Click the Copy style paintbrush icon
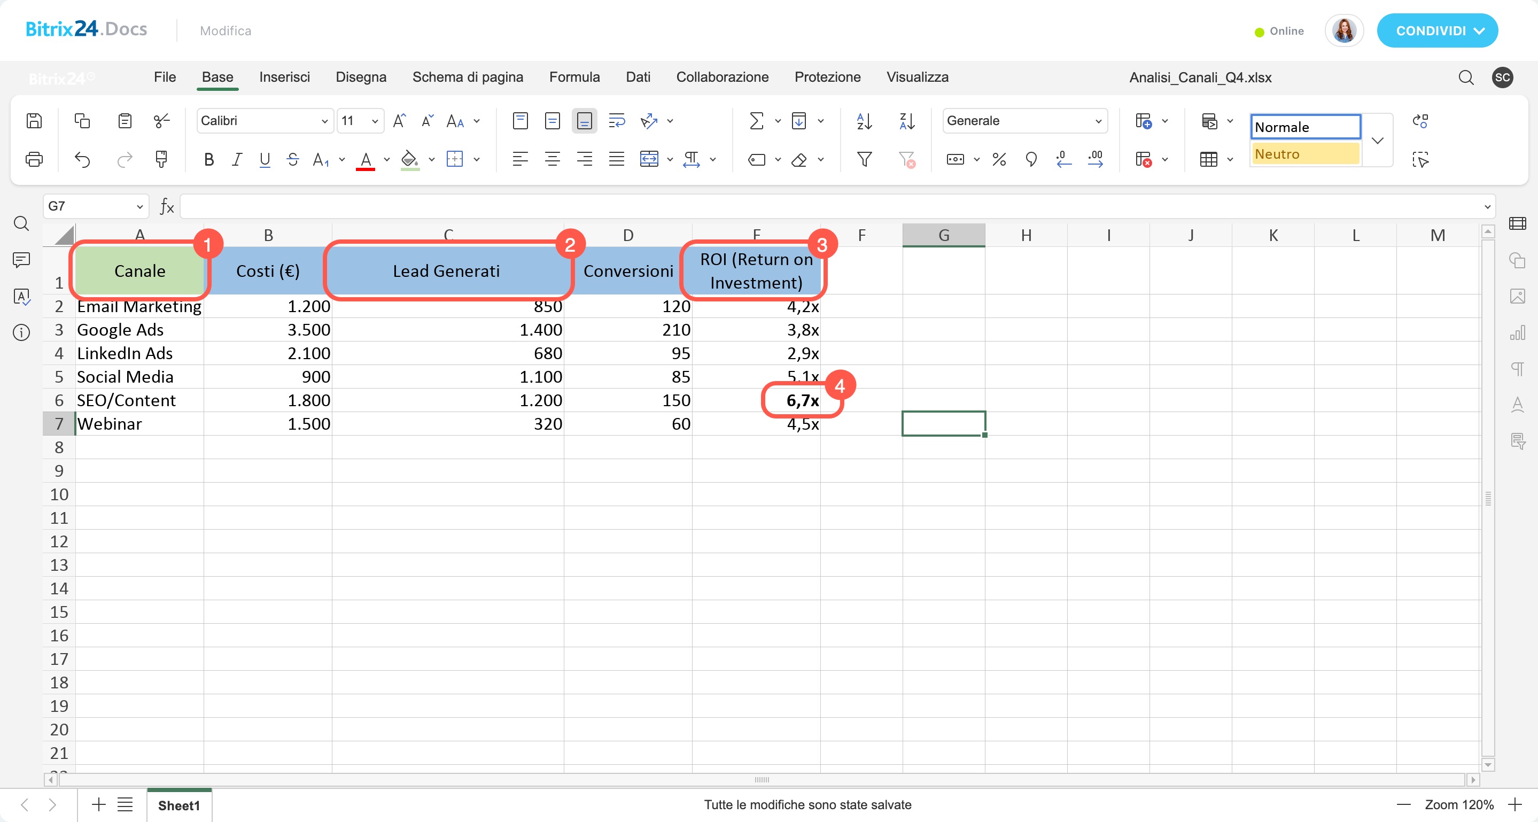Screen dimensions: 1538x822 [x=161, y=159]
